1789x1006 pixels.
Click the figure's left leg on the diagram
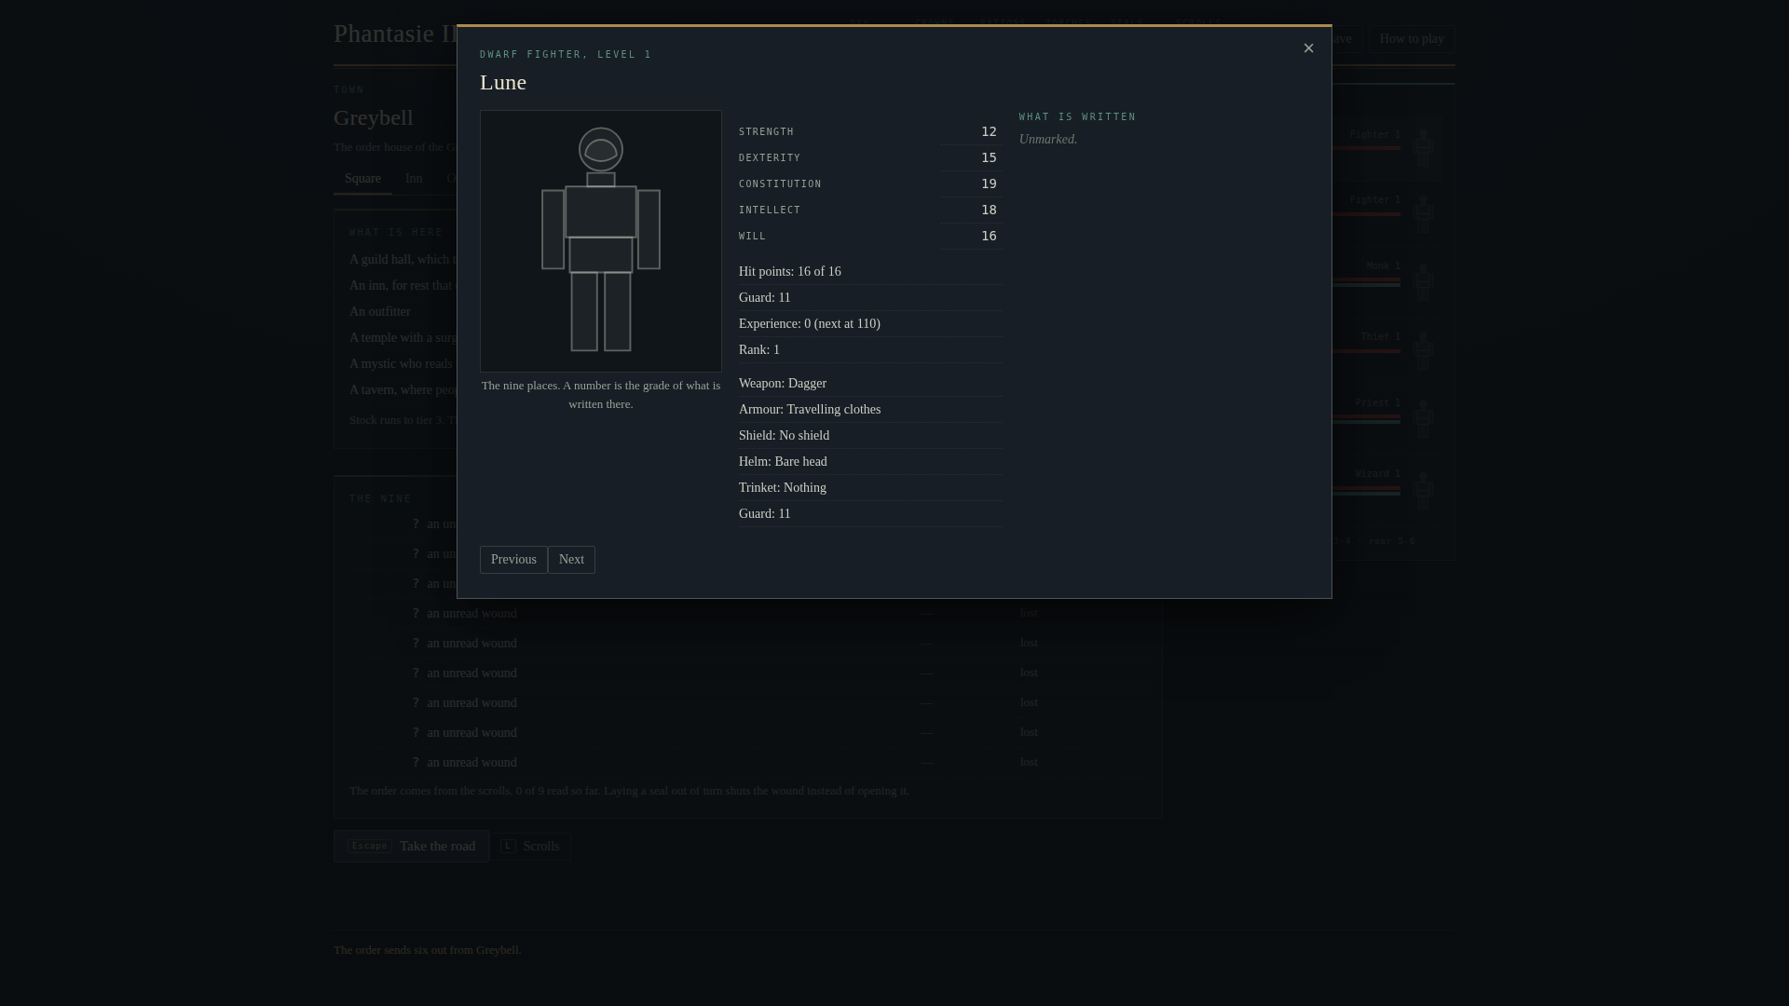pos(584,311)
